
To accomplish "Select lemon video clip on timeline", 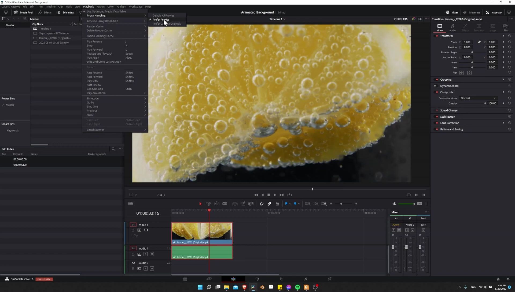I will click(202, 233).
